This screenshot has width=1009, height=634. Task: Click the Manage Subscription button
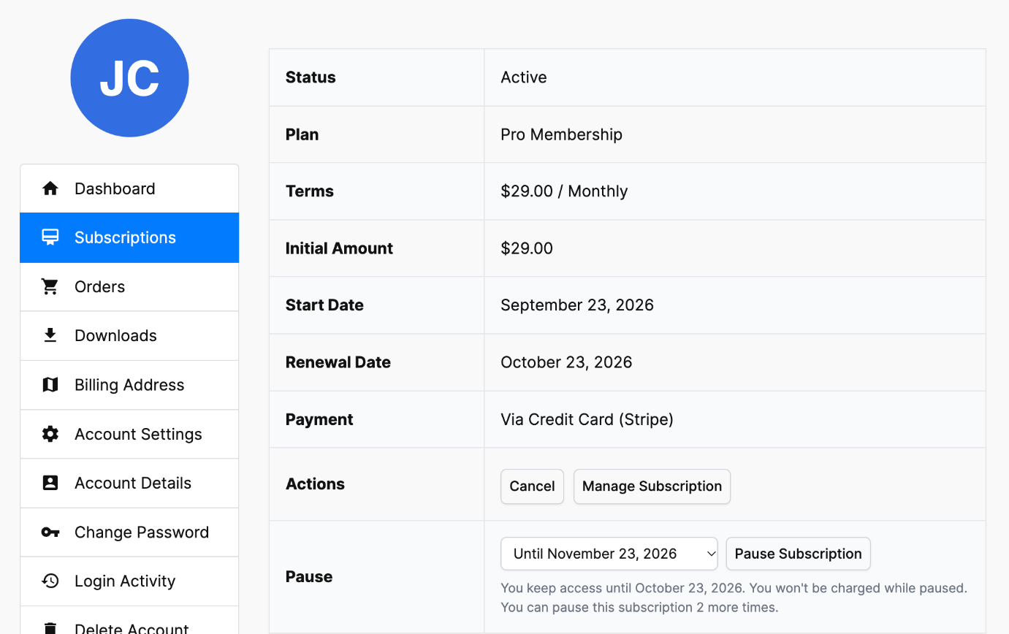pos(652,486)
